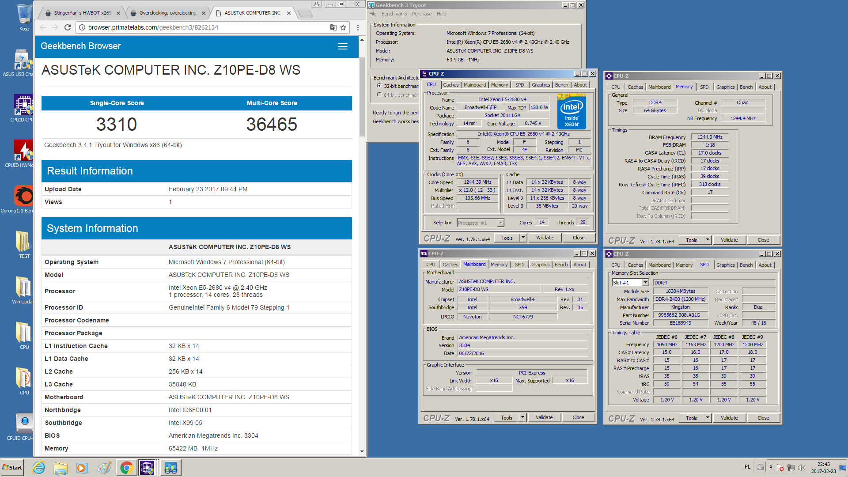Open the CPU folder on desktop
Viewport: 848px width, 477px height.
click(x=24, y=335)
